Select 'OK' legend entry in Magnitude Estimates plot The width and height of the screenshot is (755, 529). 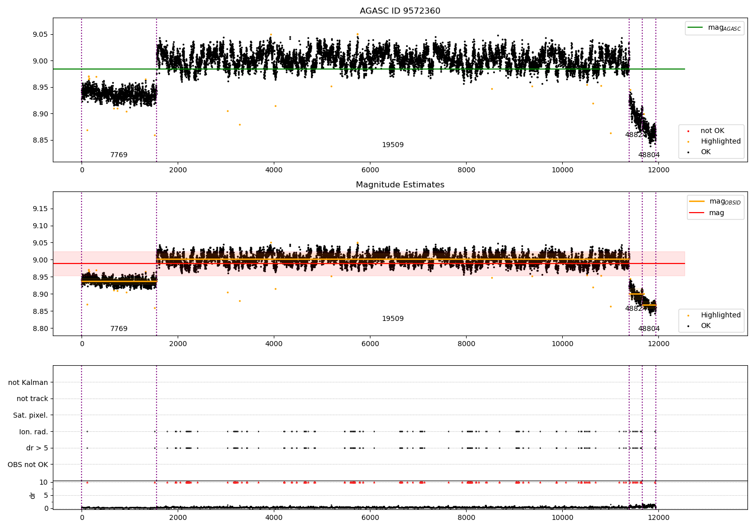(x=706, y=326)
